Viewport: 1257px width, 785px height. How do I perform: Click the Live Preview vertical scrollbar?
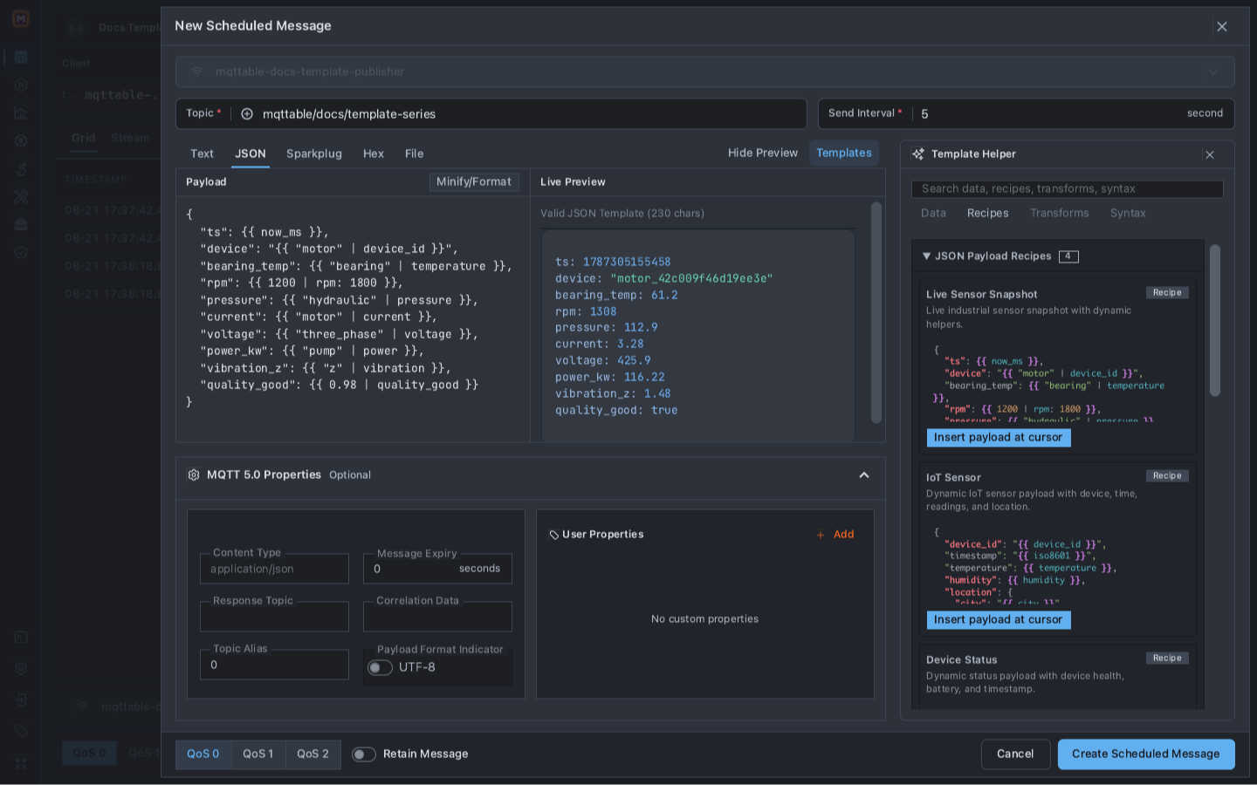point(876,312)
